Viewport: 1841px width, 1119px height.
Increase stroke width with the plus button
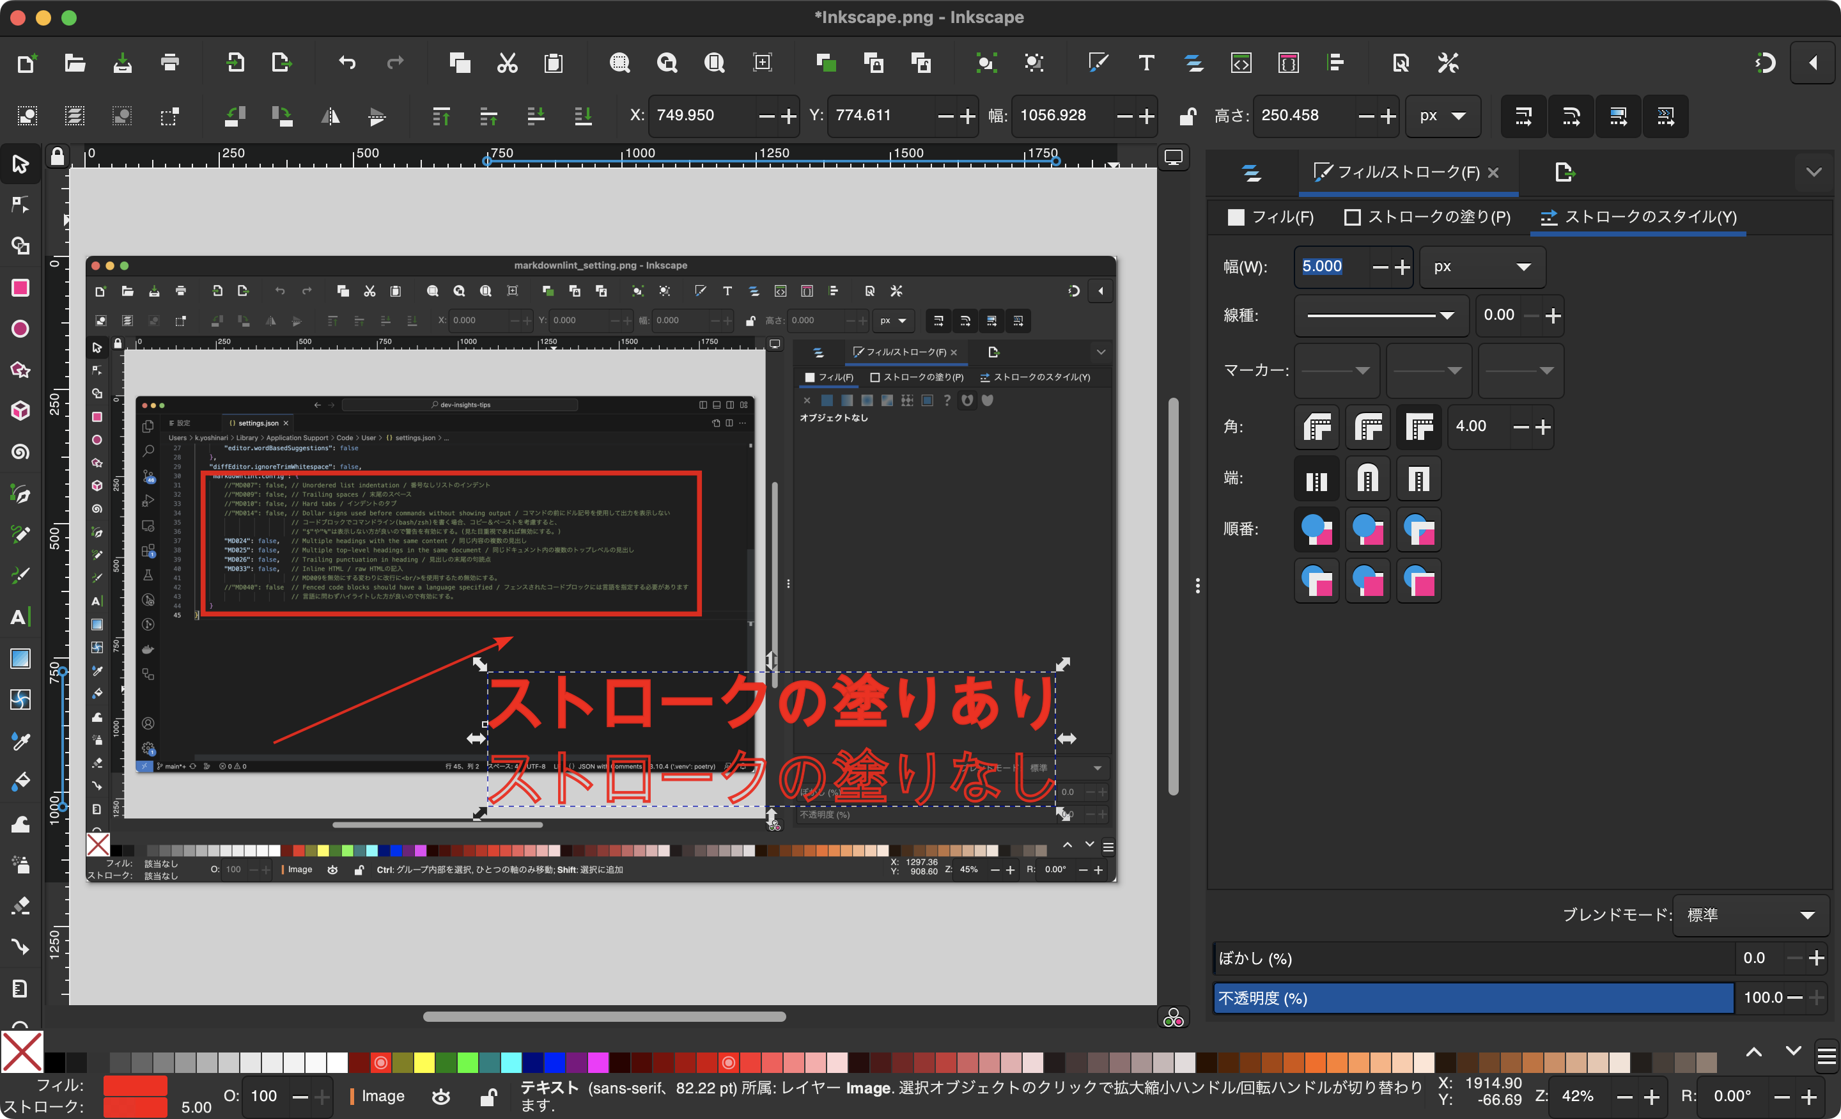(x=1402, y=267)
